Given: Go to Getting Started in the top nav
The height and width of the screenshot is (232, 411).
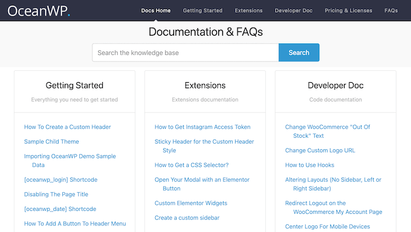Looking at the screenshot, I should [x=202, y=10].
